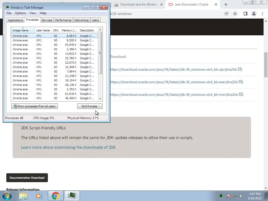Click the End Process button

click(x=90, y=106)
